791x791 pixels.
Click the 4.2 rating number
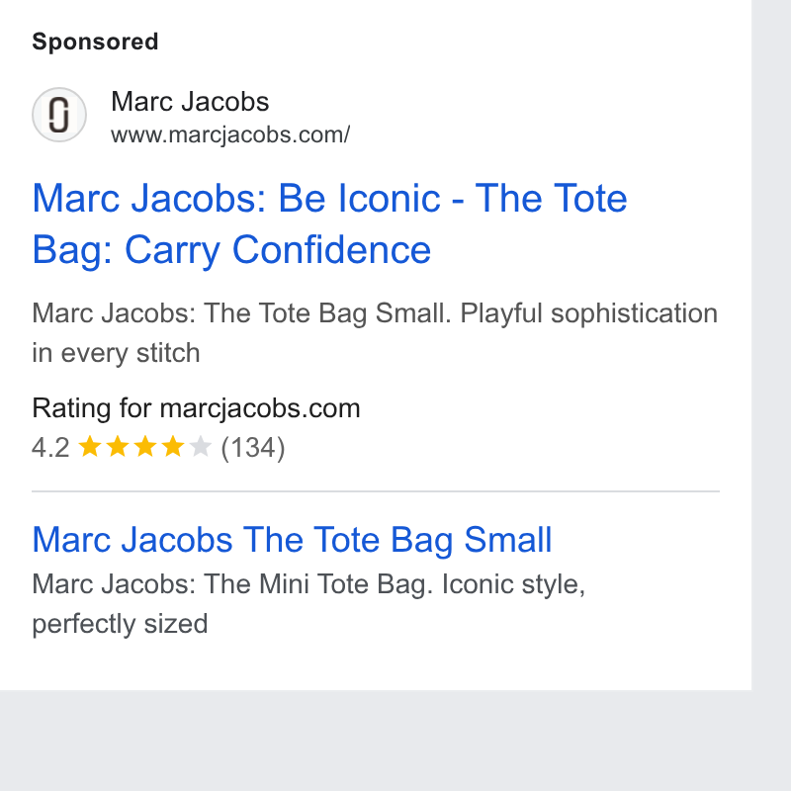[50, 448]
